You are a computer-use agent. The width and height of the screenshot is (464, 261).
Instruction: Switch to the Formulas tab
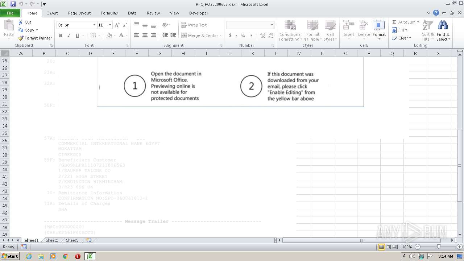[109, 13]
